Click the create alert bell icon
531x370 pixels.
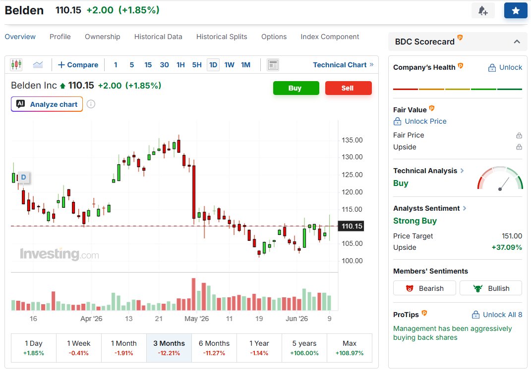coord(483,10)
